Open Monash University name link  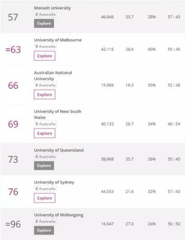point(52,8)
